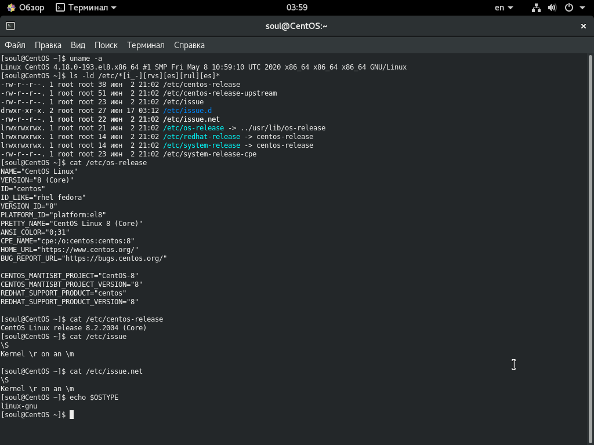Click the line NAME="CentOS Linux"
The width and height of the screenshot is (594, 445).
pos(39,172)
